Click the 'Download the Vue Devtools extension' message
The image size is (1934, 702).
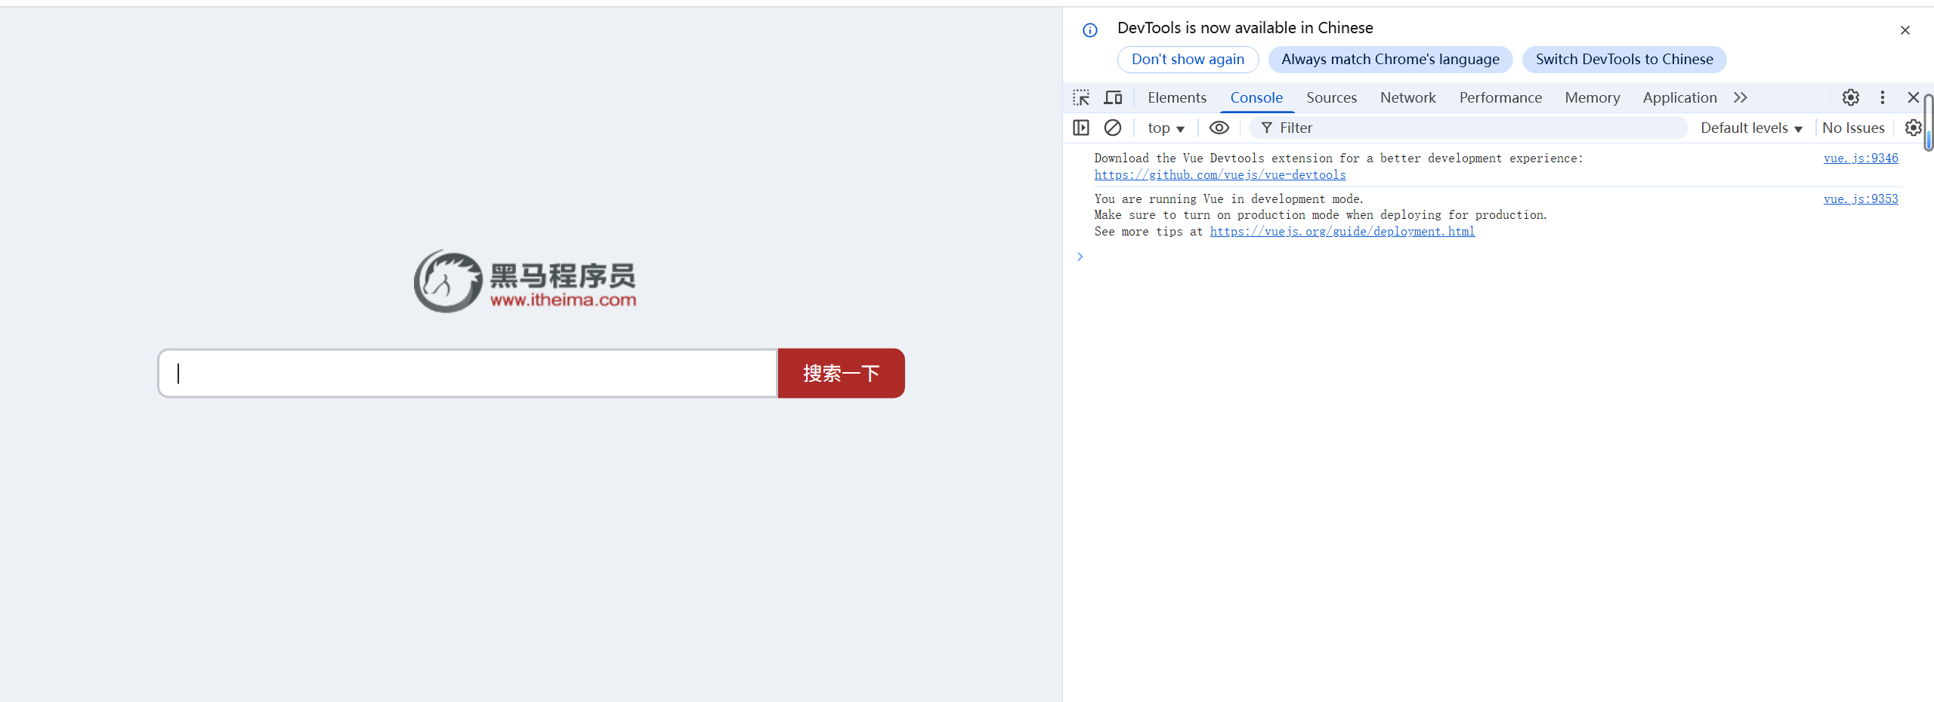(1338, 159)
